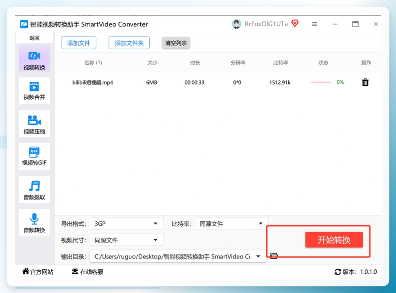Open the 官方网站 official website link
396x293 pixels.
click(x=38, y=272)
